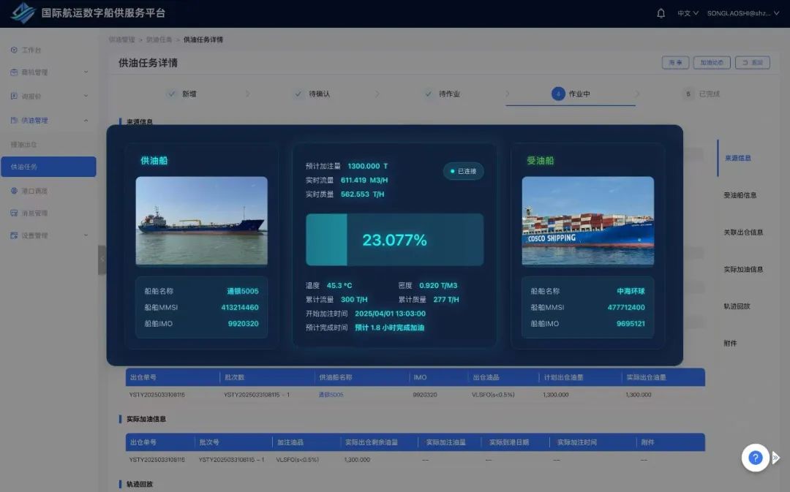This screenshot has height=492, width=790.
Task: Jump to 附件 anchor tab
Action: [x=730, y=344]
